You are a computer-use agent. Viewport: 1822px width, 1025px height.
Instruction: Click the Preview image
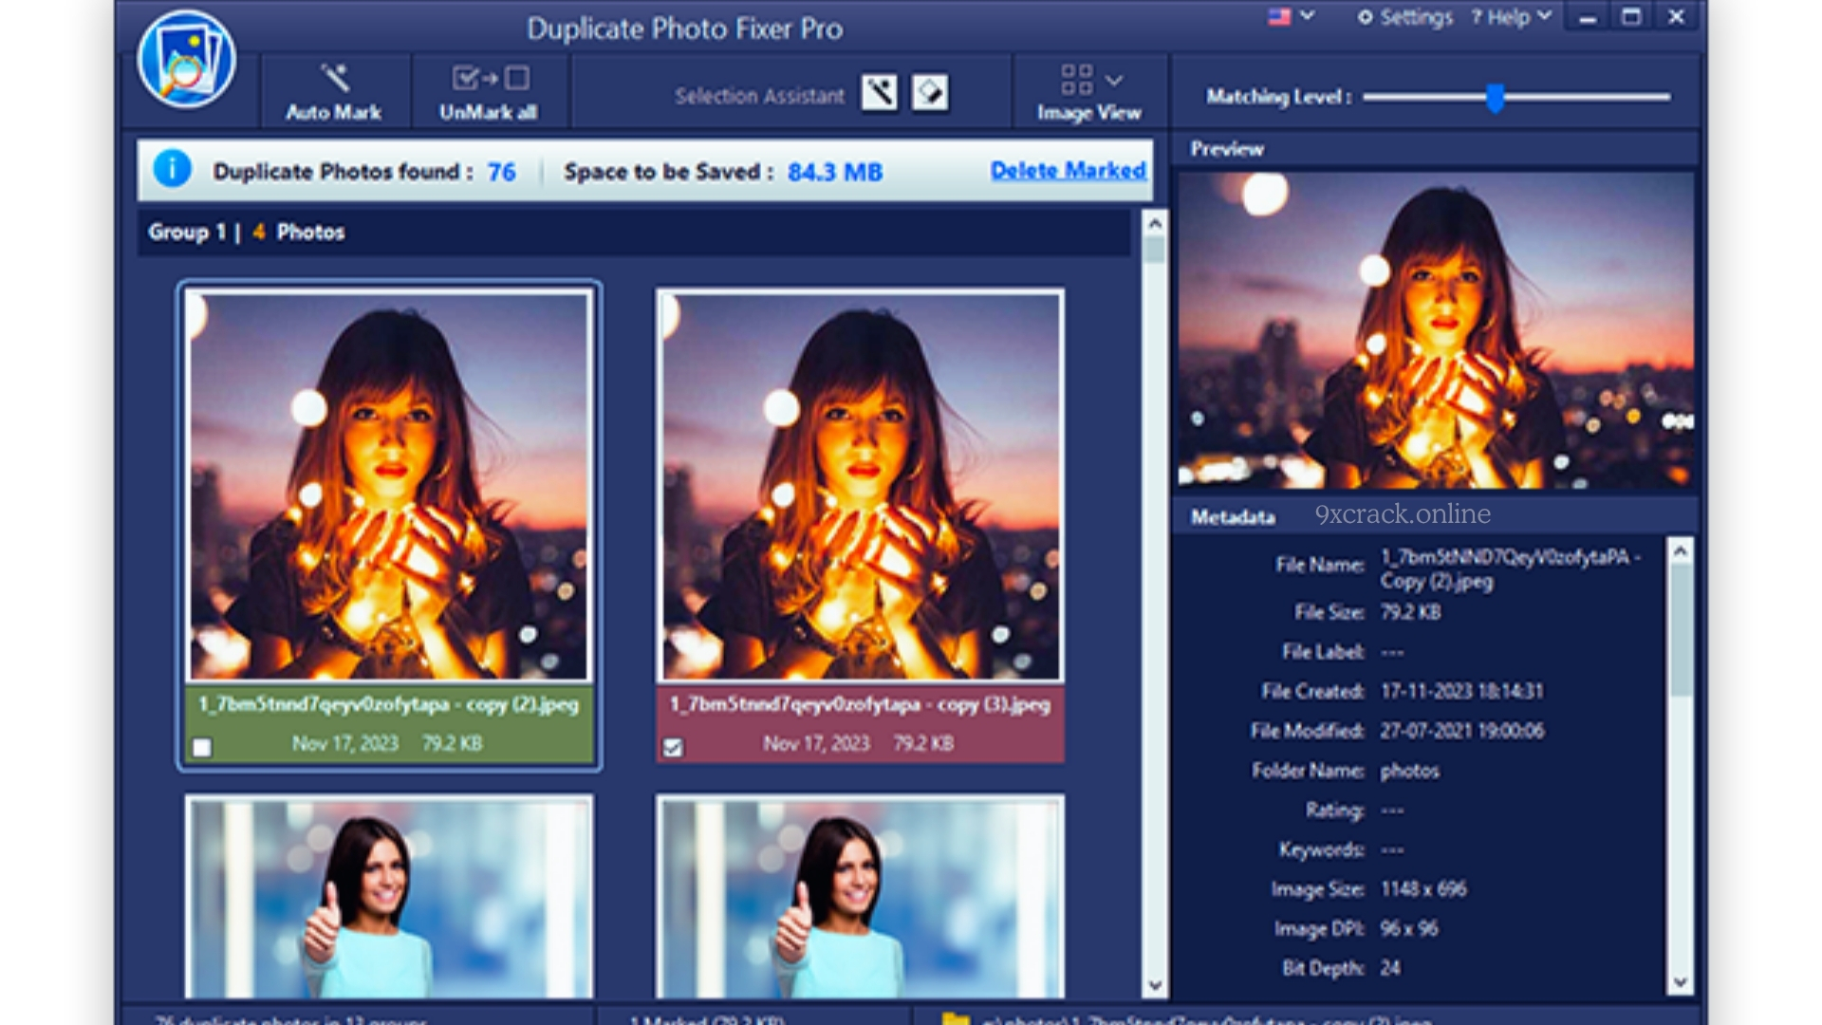point(1436,330)
